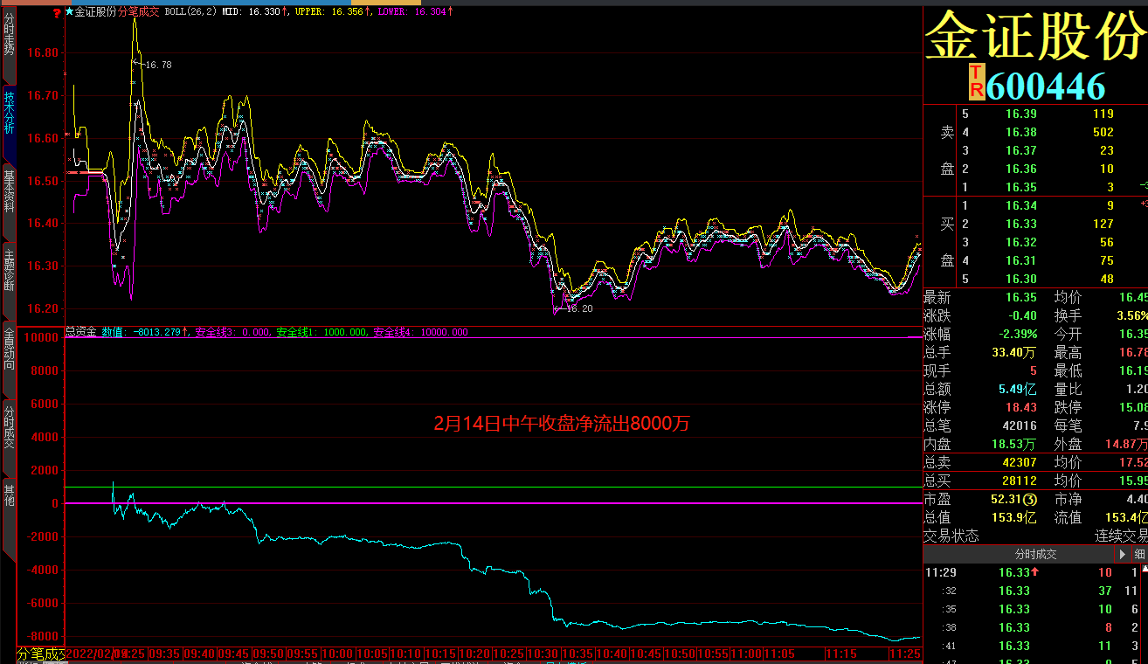This screenshot has height=664, width=1148.
Task: Click the TR badge beside 600446
Action: (977, 81)
